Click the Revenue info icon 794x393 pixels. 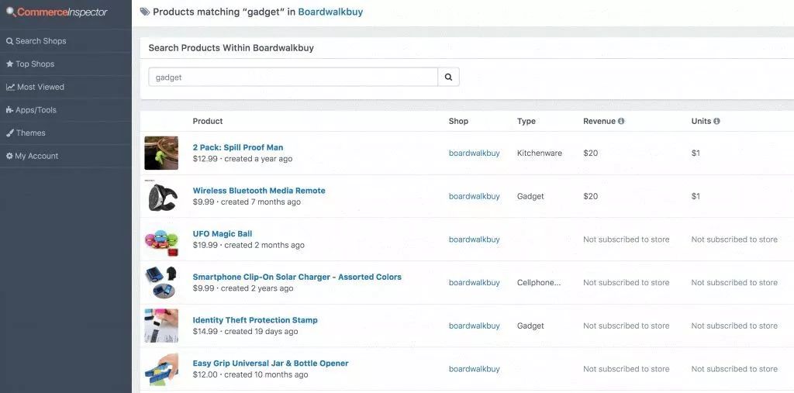(x=621, y=122)
